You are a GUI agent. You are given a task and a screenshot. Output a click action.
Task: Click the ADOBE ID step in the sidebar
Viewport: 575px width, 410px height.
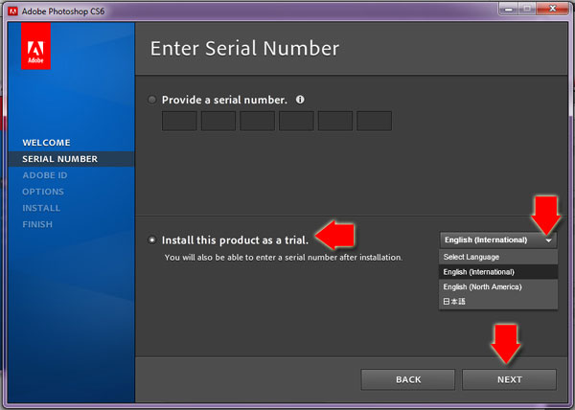pos(45,175)
